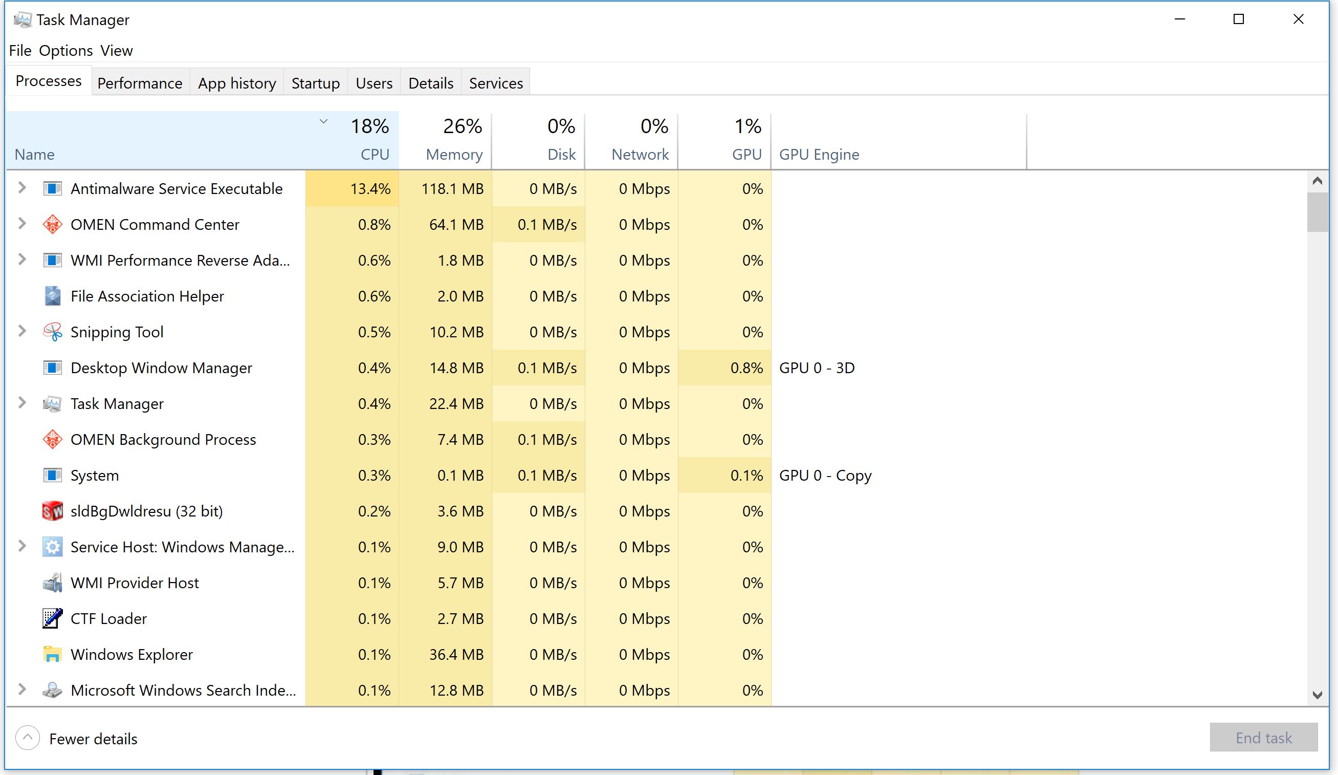Collapse view using the Fewer details arrow

coord(28,738)
